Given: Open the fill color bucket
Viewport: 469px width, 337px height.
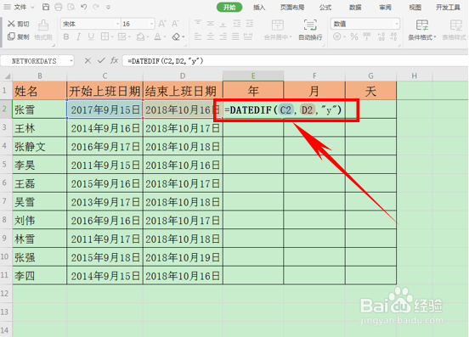Looking at the screenshot, I should pyautogui.click(x=140, y=37).
